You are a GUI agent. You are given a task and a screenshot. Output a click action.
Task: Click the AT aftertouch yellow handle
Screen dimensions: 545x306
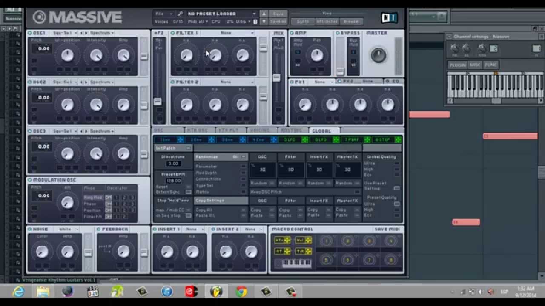point(287,251)
